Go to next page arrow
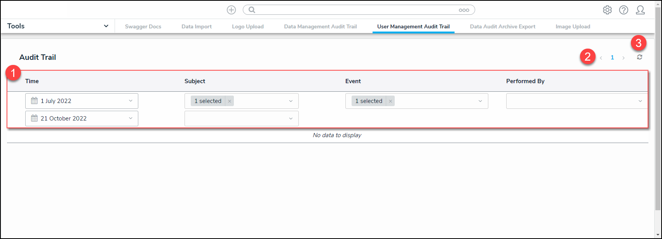The width and height of the screenshot is (662, 239). click(x=624, y=58)
